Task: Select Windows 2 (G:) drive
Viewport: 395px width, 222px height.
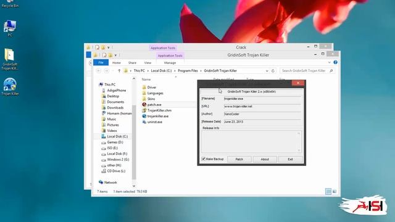Action: point(115,159)
